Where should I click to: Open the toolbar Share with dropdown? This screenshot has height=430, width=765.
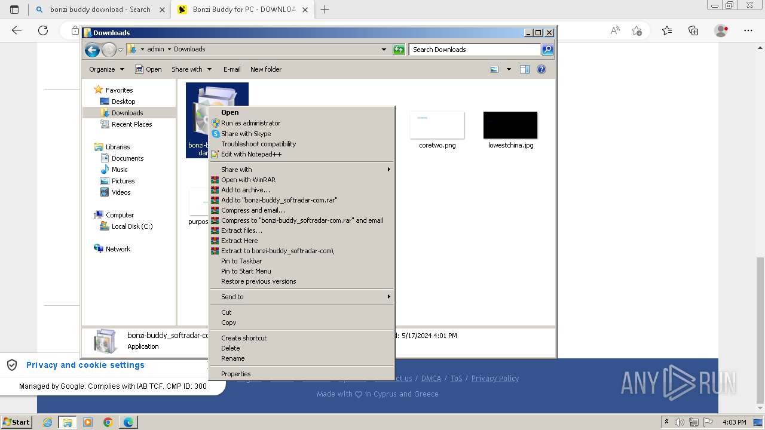(x=191, y=69)
